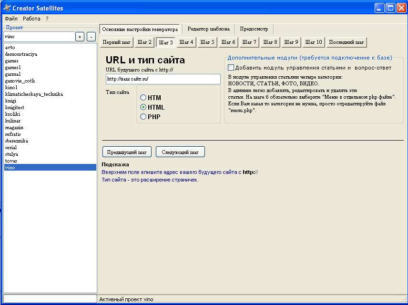Minimize the Creator Satellites window
This screenshot has height=305, width=408.
379,8
